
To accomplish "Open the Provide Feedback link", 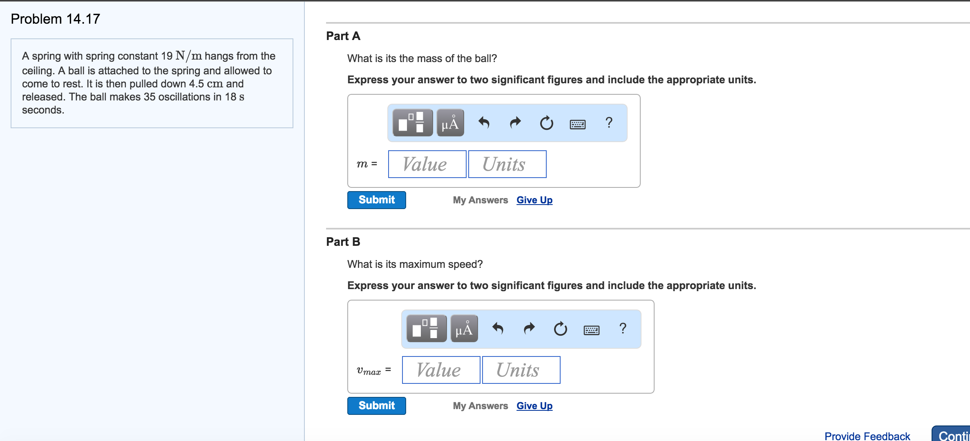I will [867, 436].
